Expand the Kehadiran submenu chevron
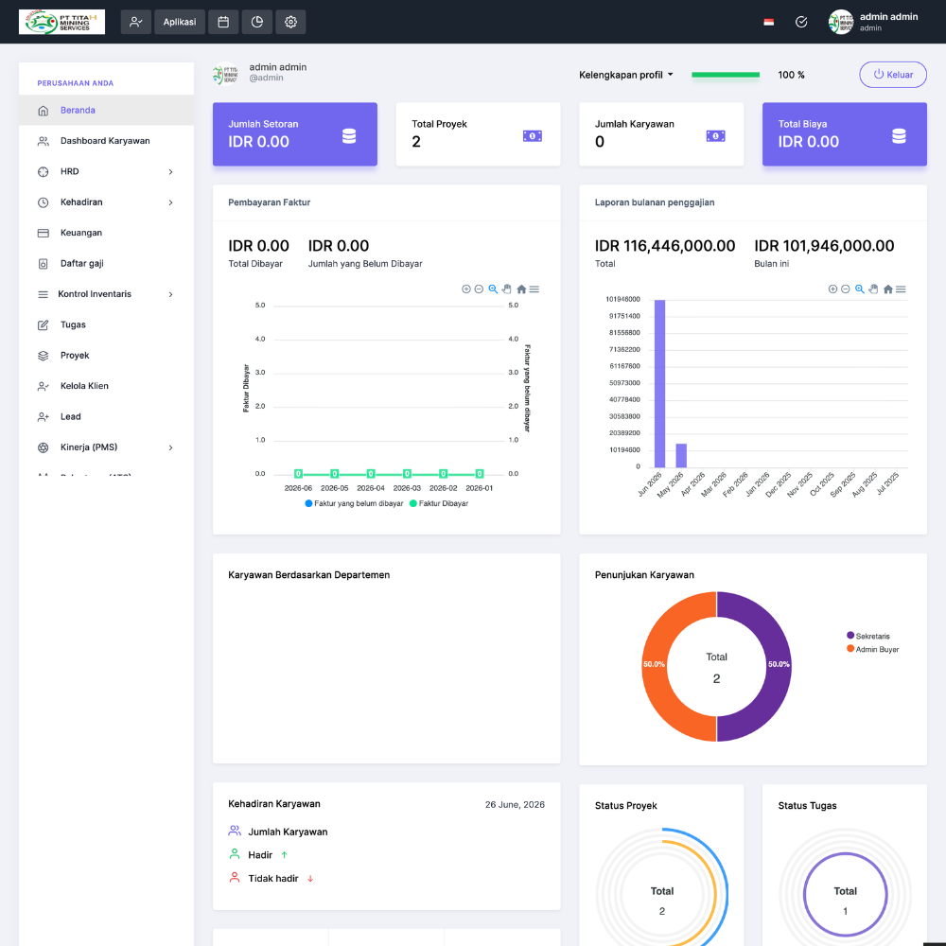Image resolution: width=946 pixels, height=946 pixels. [170, 202]
